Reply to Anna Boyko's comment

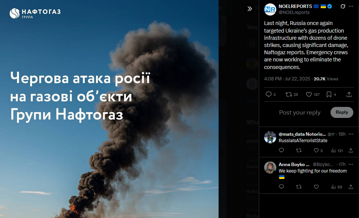coord(281,187)
